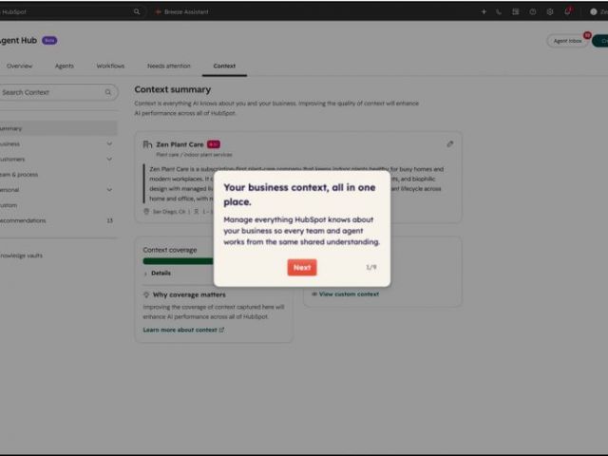Click the 1/9 step counter in popup
The image size is (608, 456).
coord(371,267)
